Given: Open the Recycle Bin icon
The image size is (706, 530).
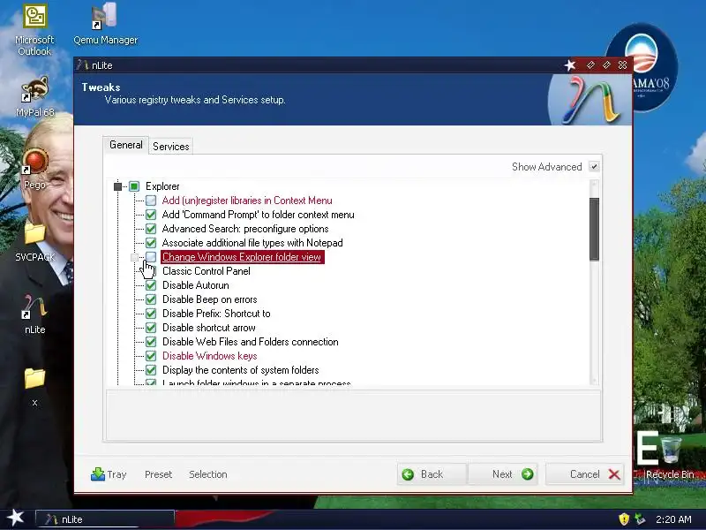Looking at the screenshot, I should click(x=671, y=450).
